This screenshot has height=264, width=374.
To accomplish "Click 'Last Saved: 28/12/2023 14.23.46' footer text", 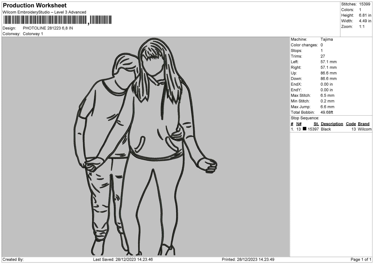I will point(123,260).
